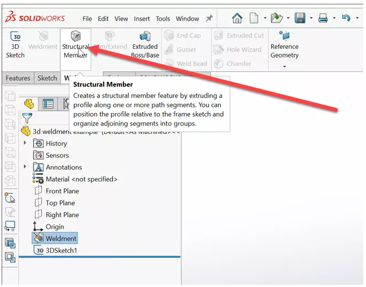Select the Right Plane item
Image resolution: width=366 pixels, height=287 pixels.
[57, 215]
